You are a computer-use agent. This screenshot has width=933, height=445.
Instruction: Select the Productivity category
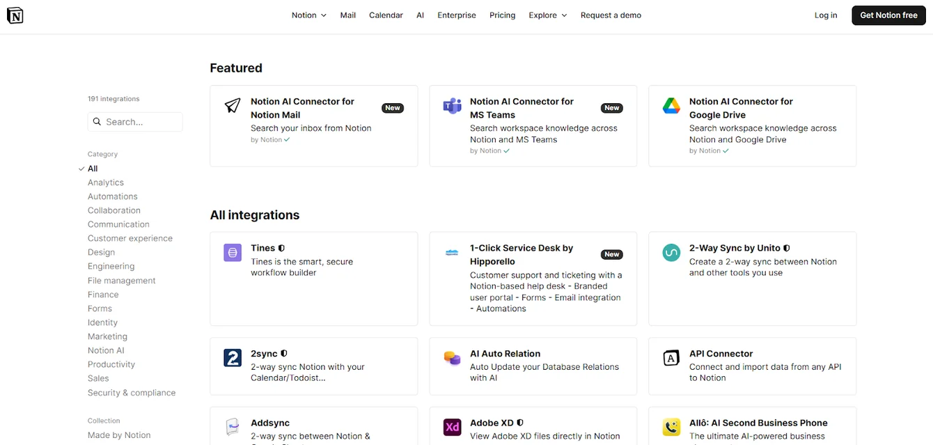point(111,364)
